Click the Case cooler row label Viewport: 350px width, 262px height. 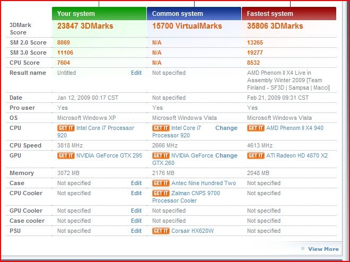(x=27, y=221)
